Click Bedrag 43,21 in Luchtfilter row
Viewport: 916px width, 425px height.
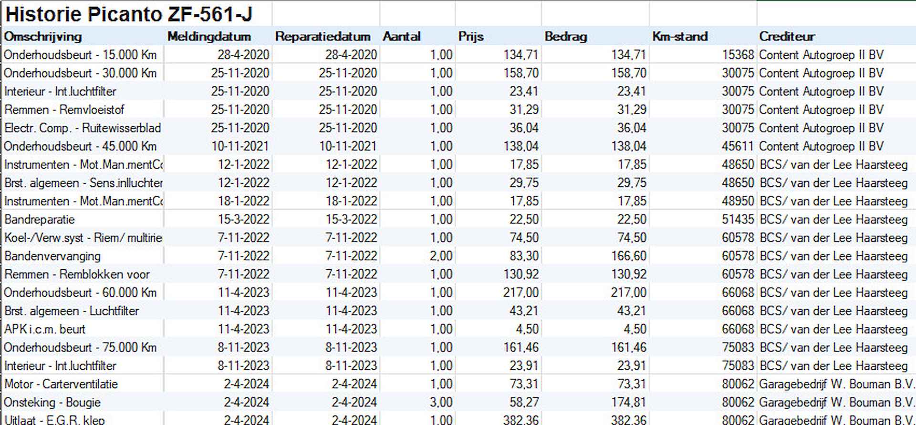[x=595, y=311]
